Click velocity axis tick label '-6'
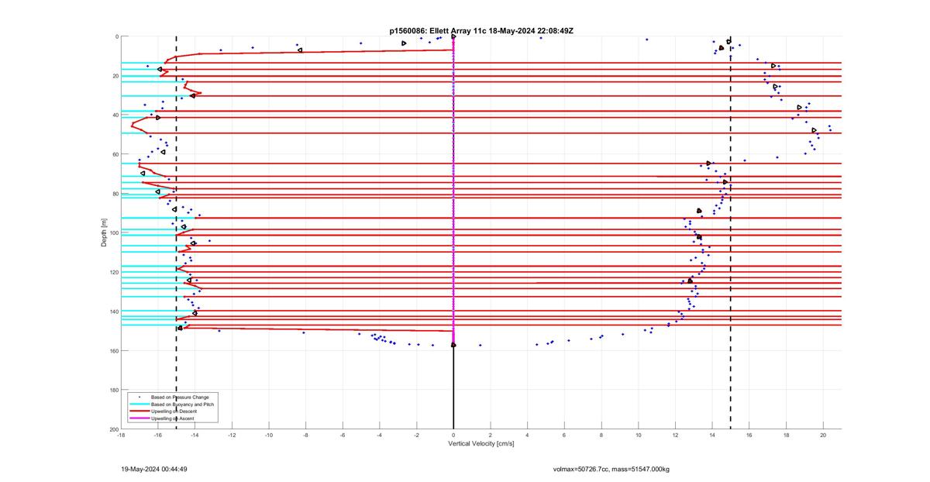Viewport: 930px width, 482px height. (343, 435)
